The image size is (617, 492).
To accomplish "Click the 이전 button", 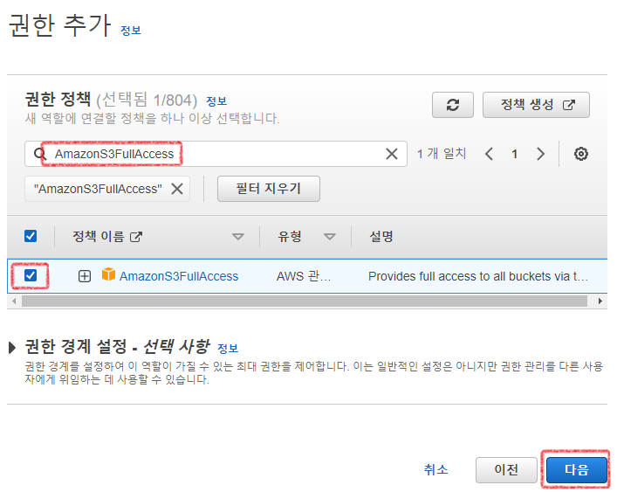I will [x=506, y=469].
